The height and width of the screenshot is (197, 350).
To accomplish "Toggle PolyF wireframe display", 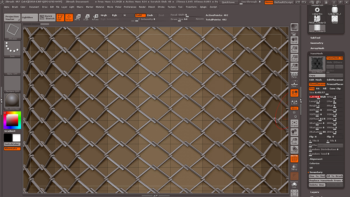I will click(294, 158).
